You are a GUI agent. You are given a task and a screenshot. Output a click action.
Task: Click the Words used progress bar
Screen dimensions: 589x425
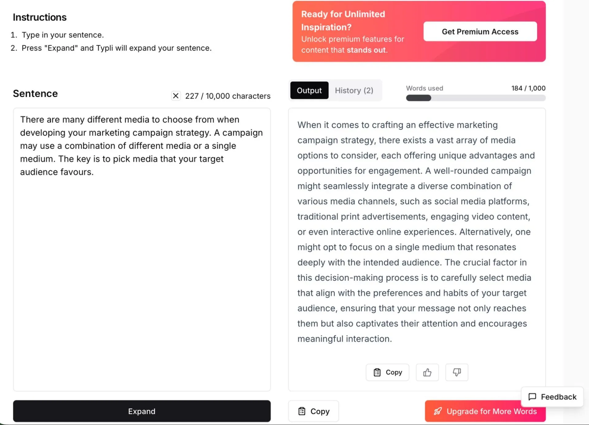pos(476,98)
